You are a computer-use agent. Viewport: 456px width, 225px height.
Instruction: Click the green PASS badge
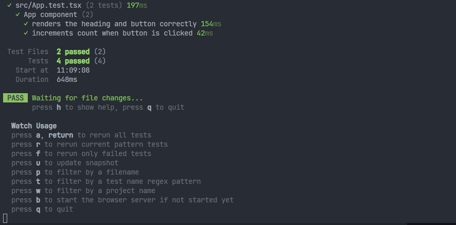15,98
